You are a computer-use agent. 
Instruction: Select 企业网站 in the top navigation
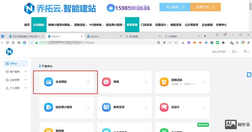pyautogui.click(x=39, y=25)
